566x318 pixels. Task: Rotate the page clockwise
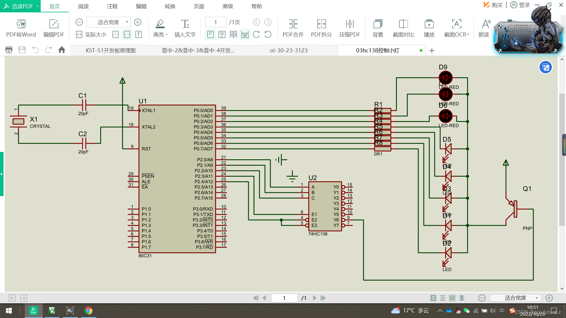tap(256, 35)
